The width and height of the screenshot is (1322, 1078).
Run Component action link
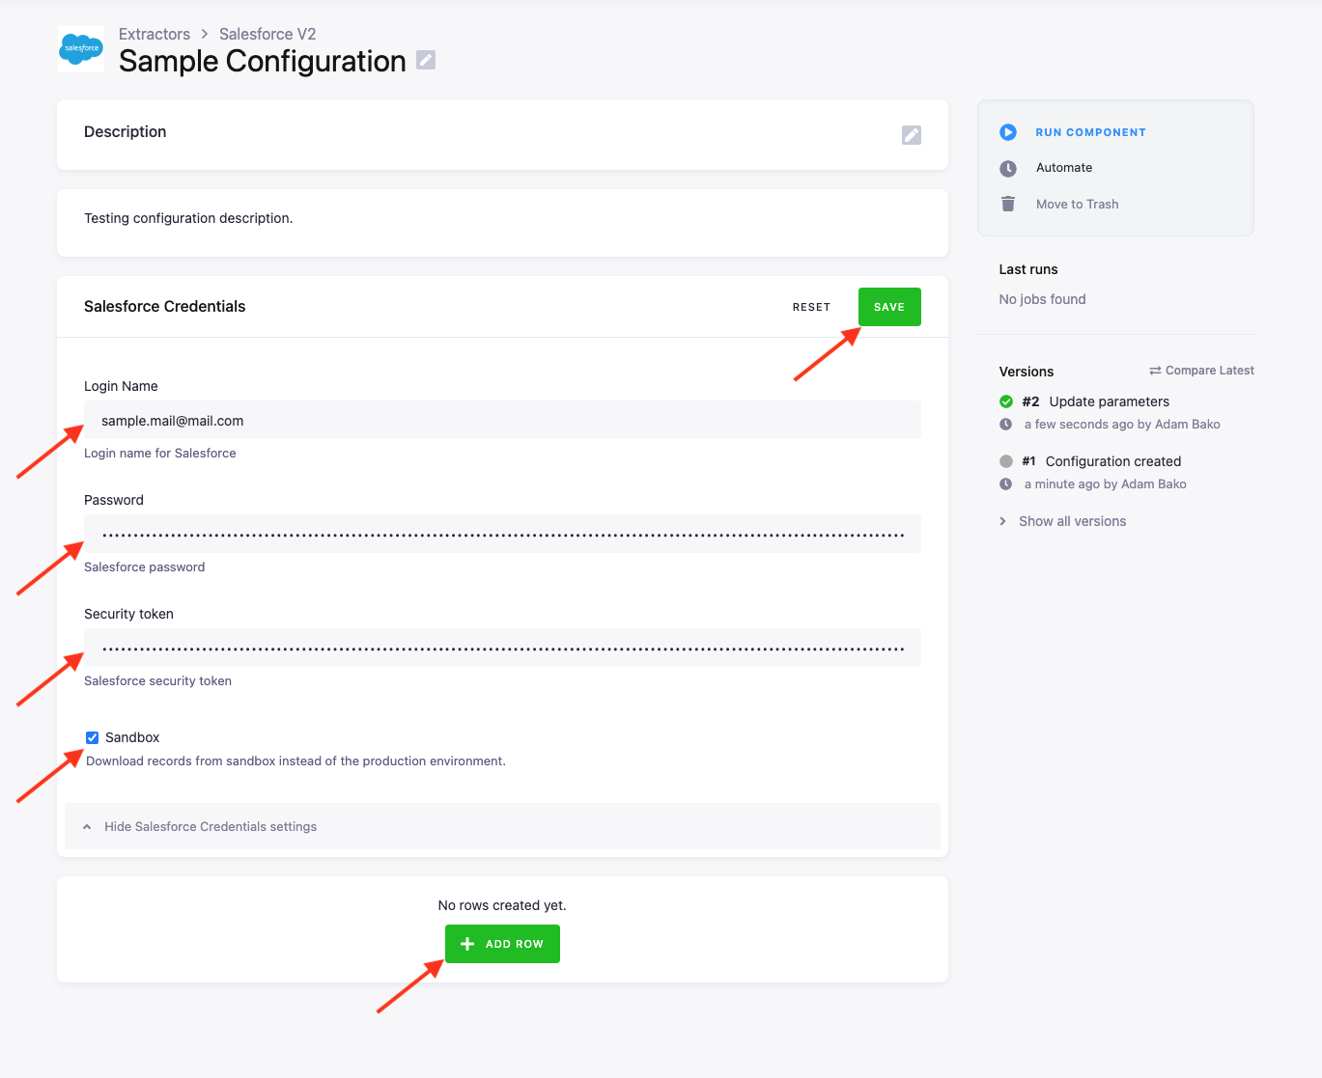(x=1090, y=132)
